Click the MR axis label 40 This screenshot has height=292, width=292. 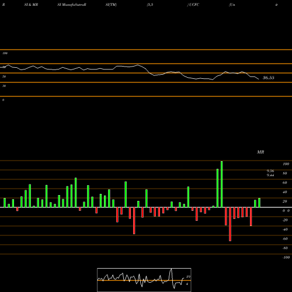point(285,192)
